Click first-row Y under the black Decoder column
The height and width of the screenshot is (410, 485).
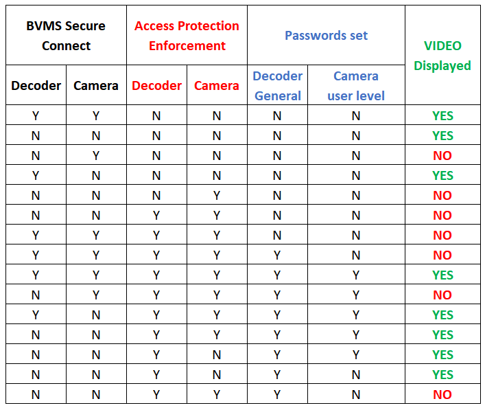[36, 116]
